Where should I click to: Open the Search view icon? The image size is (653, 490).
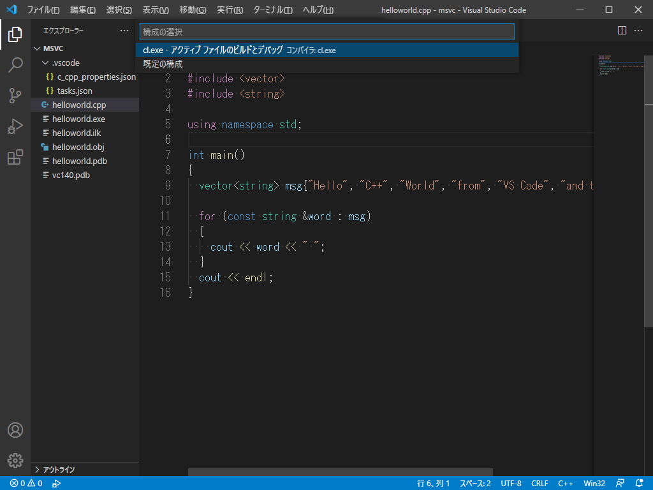point(15,65)
